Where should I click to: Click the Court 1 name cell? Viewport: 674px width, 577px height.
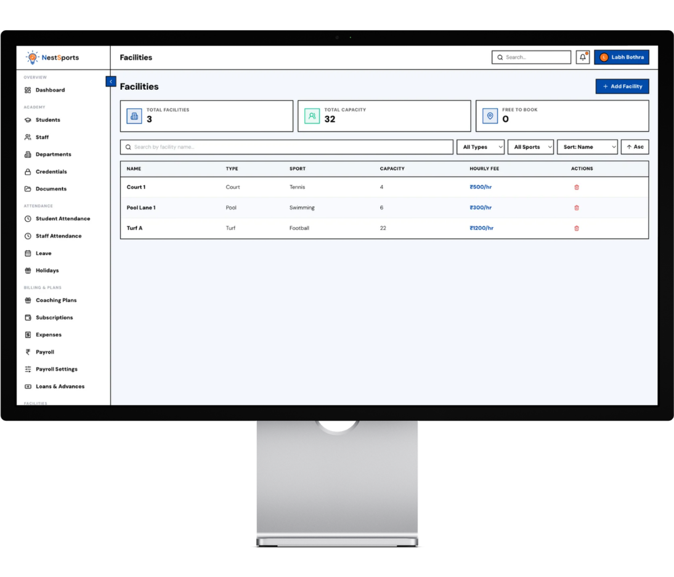coord(136,187)
